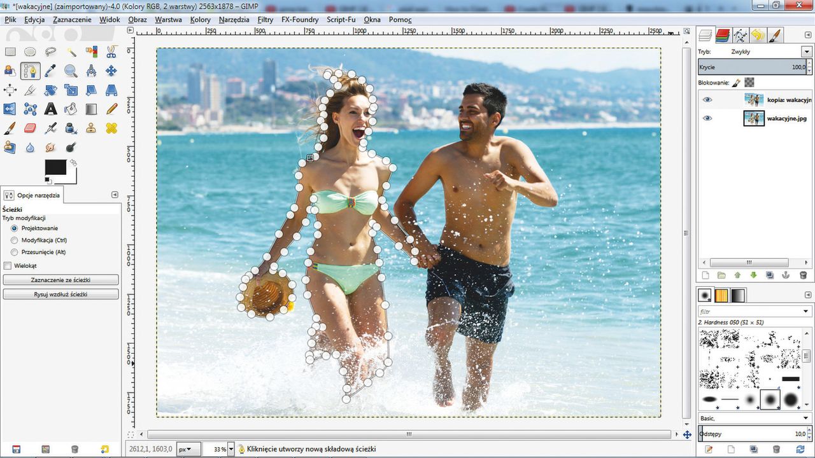
Task: Open the px units dropdown
Action: (189, 449)
